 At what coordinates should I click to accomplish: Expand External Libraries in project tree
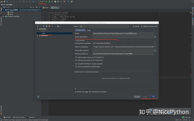3,16
